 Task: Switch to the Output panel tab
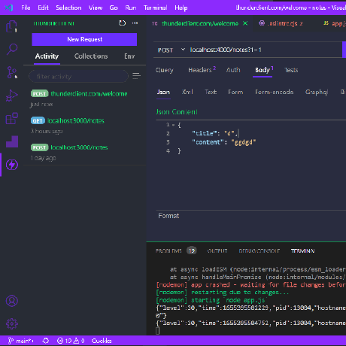pyautogui.click(x=217, y=250)
